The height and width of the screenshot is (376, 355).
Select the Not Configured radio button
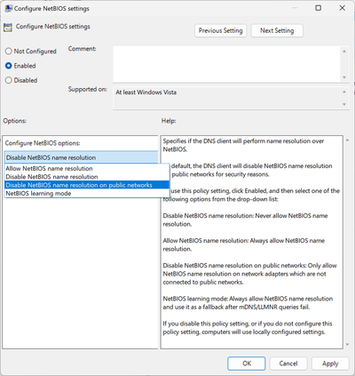point(9,52)
